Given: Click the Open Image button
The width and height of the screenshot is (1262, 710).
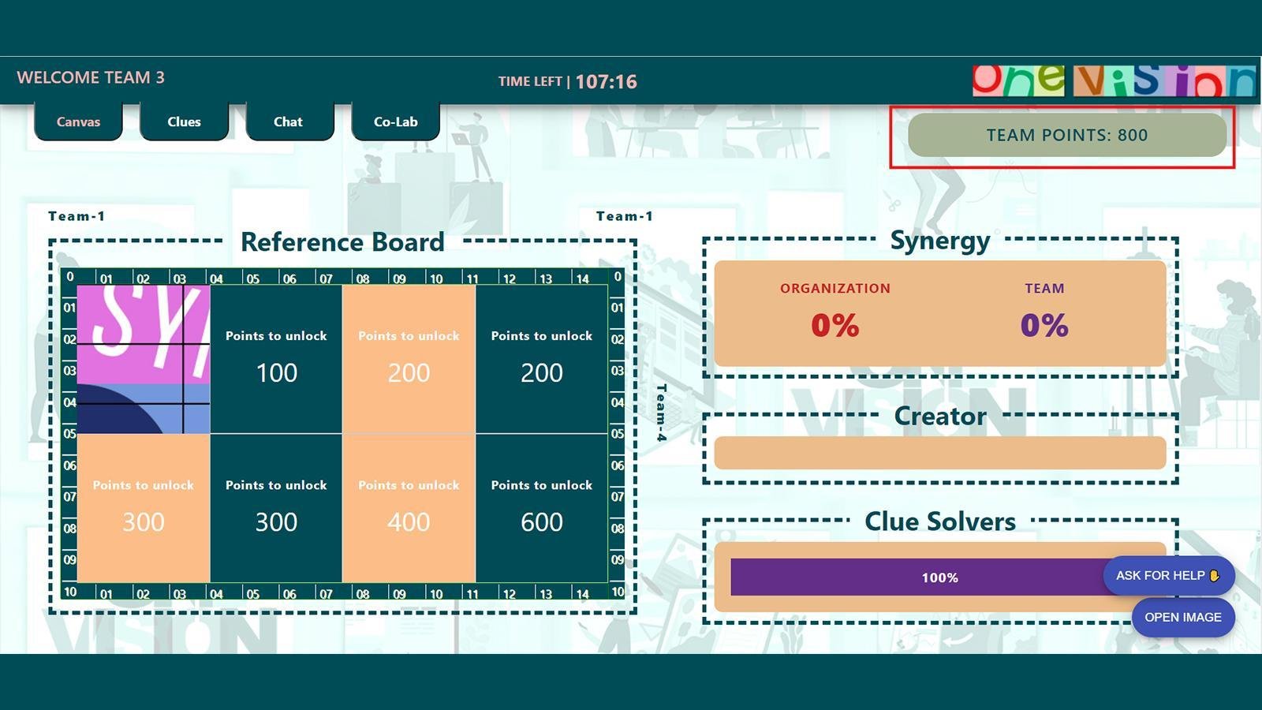Looking at the screenshot, I should (x=1182, y=617).
